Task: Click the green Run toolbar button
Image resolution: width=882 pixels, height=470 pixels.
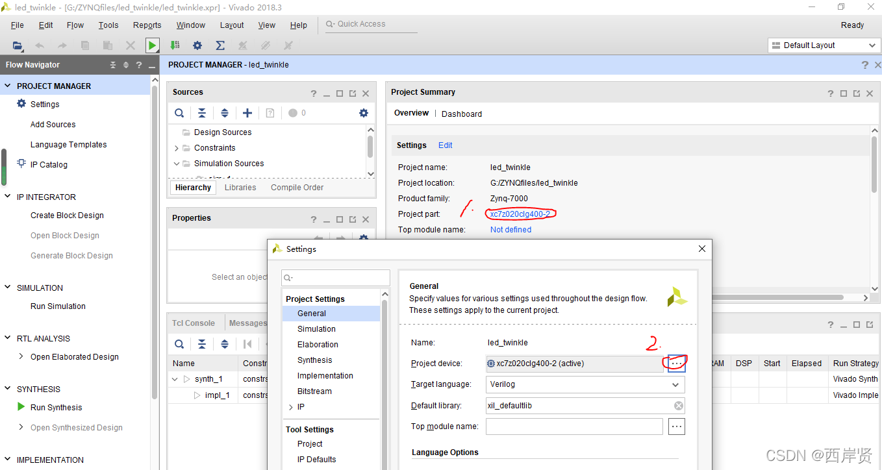Action: pyautogui.click(x=152, y=45)
